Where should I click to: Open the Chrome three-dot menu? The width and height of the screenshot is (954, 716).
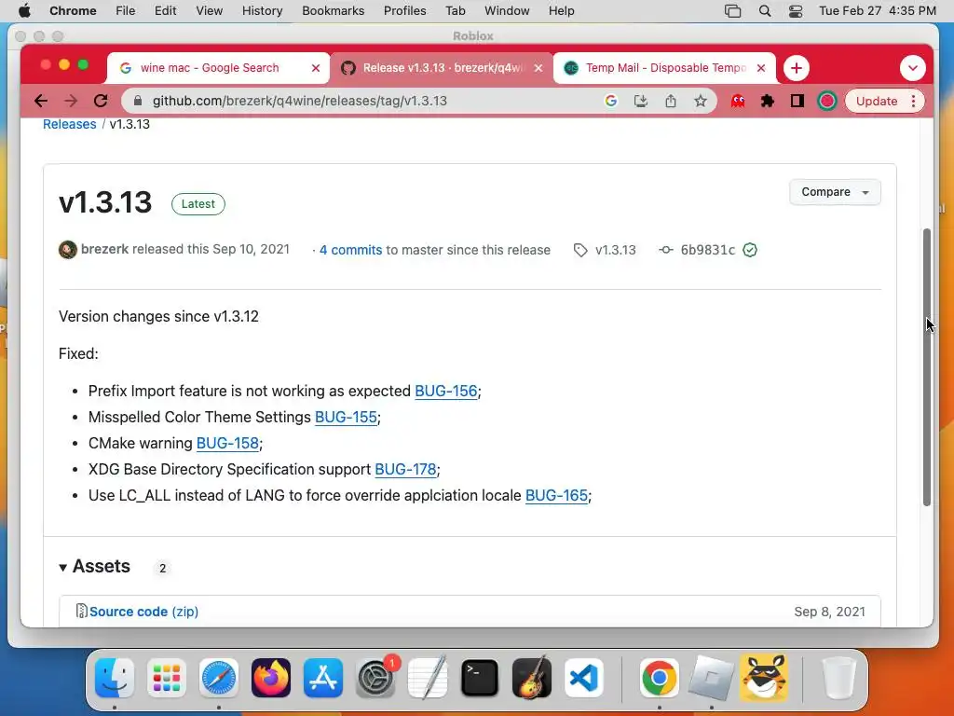(913, 101)
